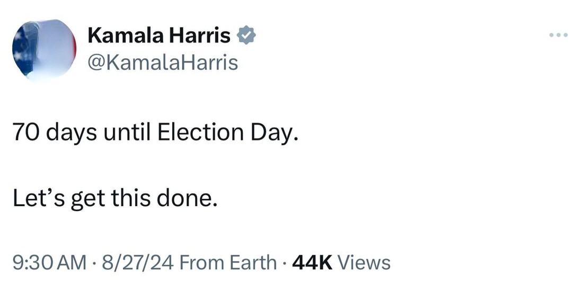This screenshot has height=290, width=583.
Task: Open the three-dot more options menu
Action: click(x=559, y=36)
